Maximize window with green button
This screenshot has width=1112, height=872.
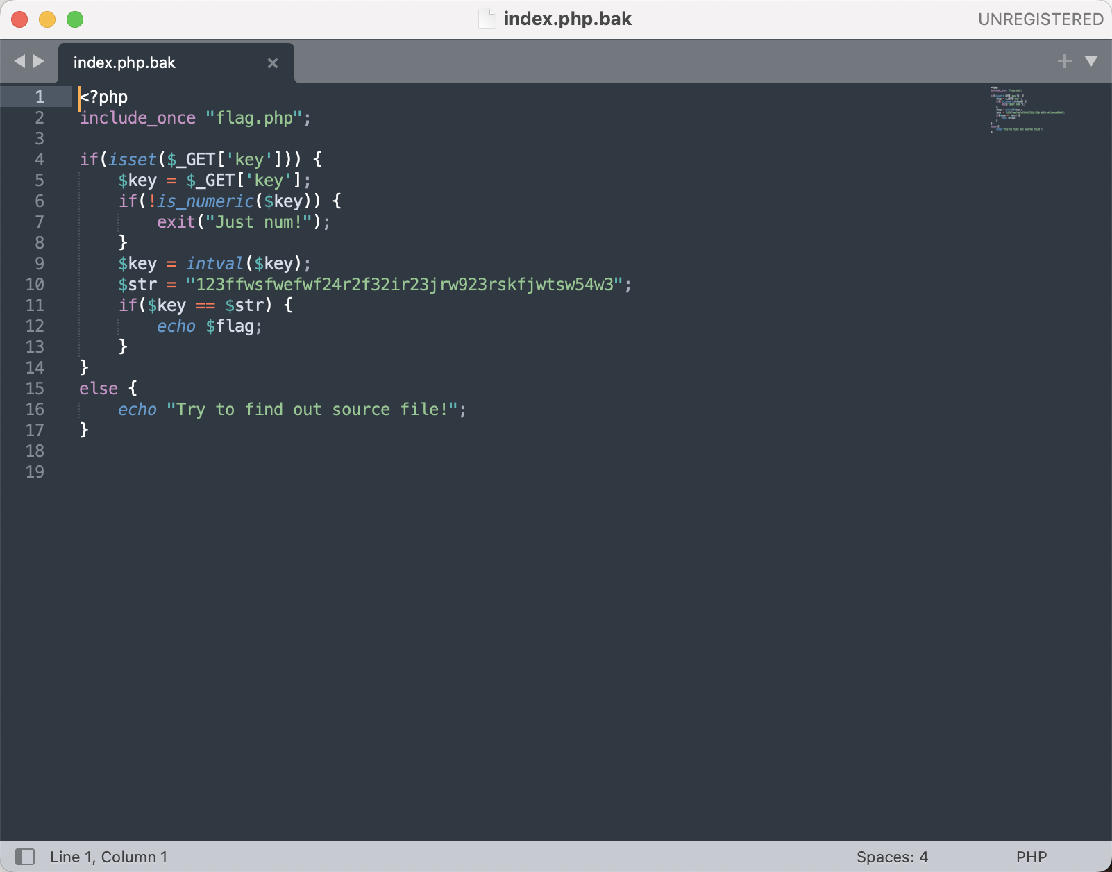pyautogui.click(x=75, y=19)
